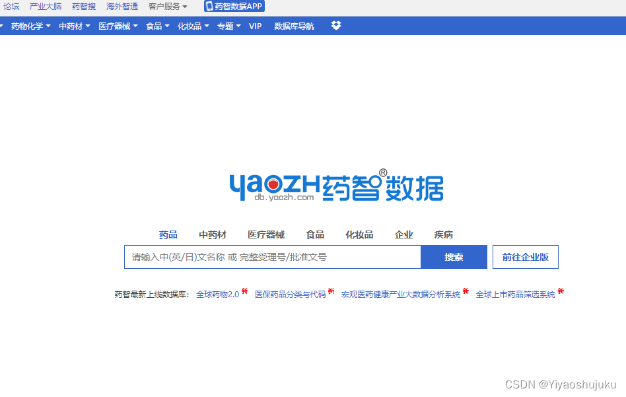Open the 海外智通 link
This screenshot has height=397, width=626.
pyautogui.click(x=122, y=7)
